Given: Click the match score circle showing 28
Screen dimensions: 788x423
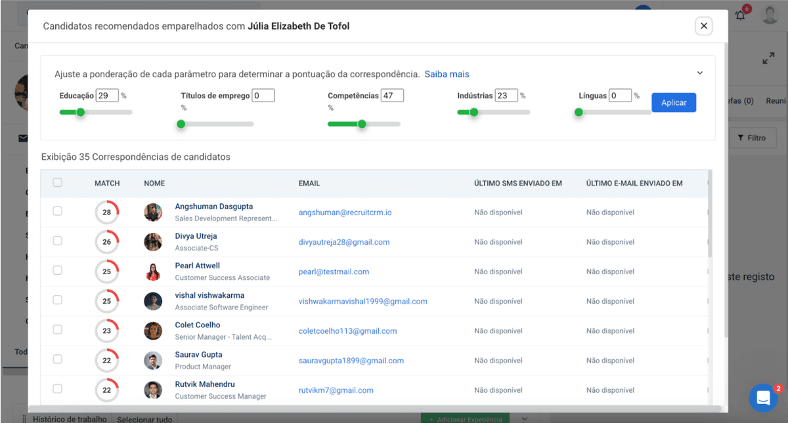Looking at the screenshot, I should 107,212.
